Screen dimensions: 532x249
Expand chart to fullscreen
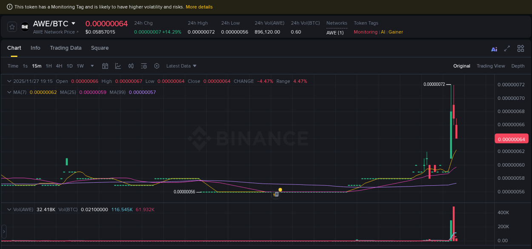[506, 49]
